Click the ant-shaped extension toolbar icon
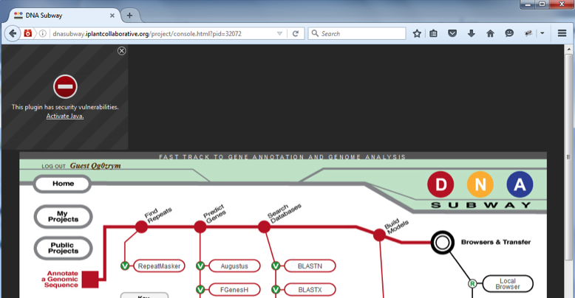The image size is (575, 298). coord(528,33)
